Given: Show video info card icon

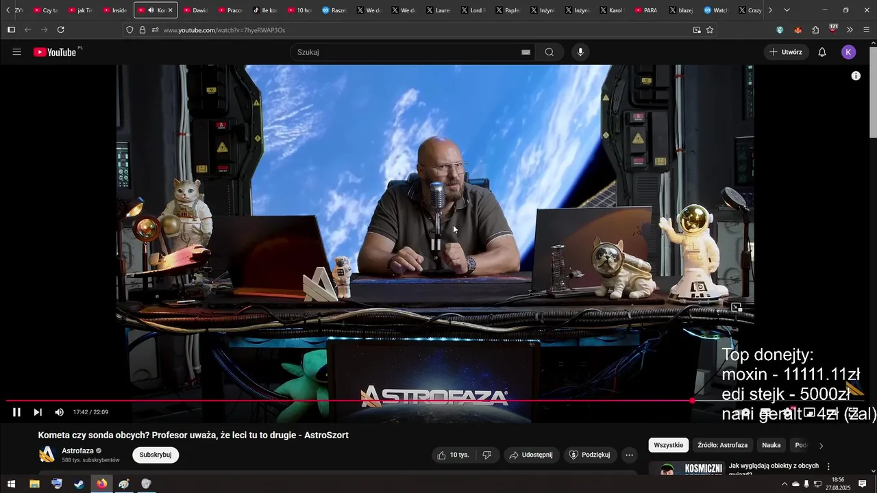Looking at the screenshot, I should tap(856, 76).
